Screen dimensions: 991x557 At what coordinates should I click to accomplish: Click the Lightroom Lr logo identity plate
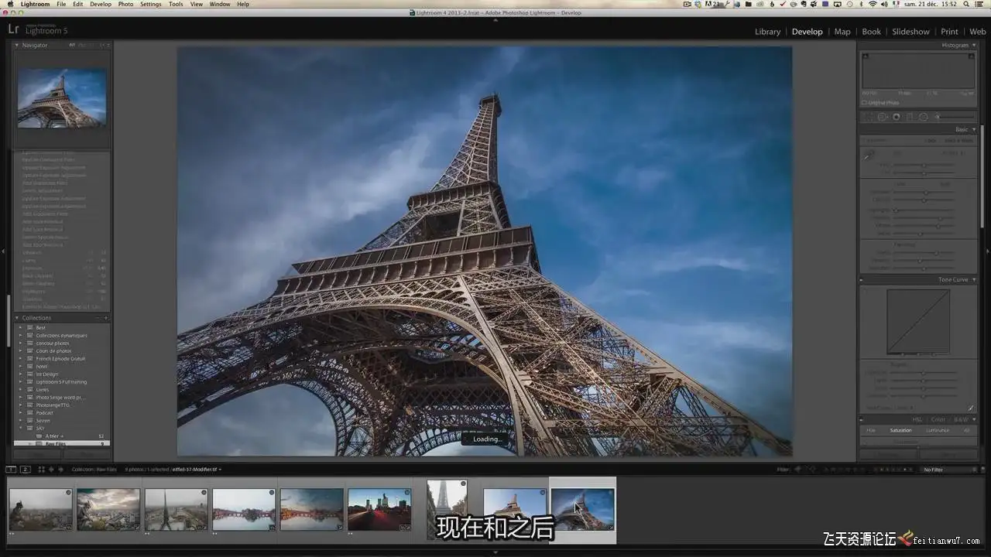tap(13, 29)
